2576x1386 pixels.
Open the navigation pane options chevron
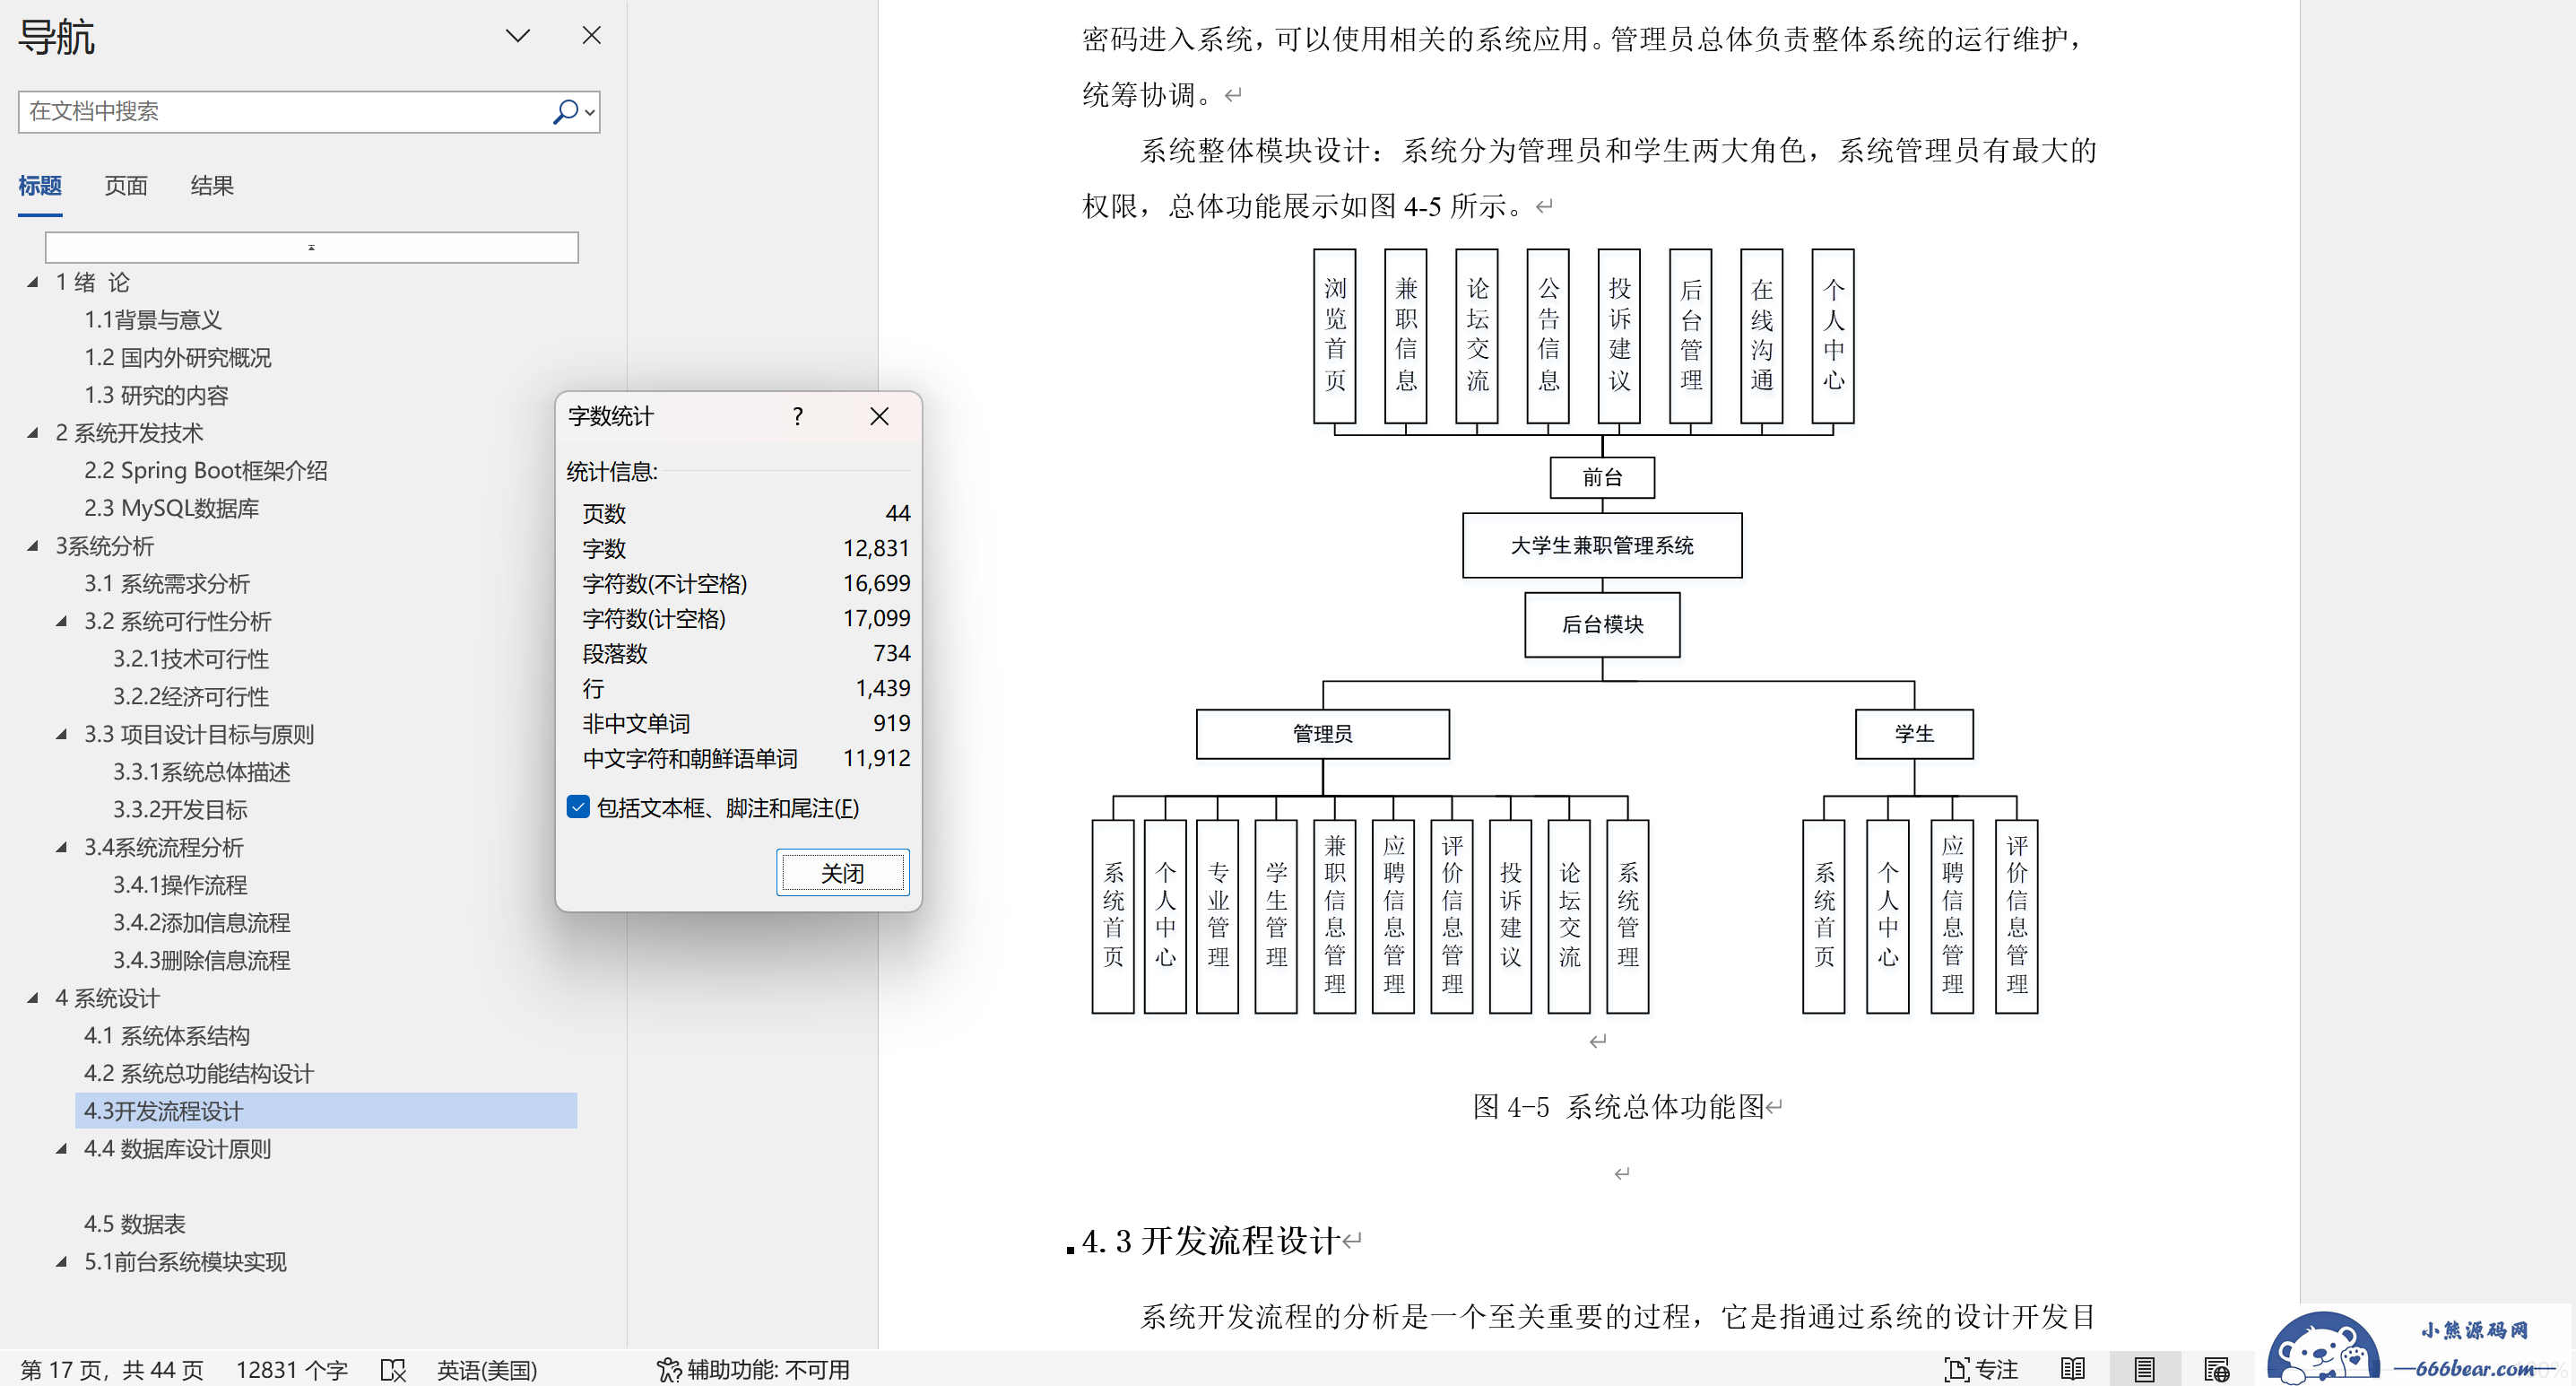[x=518, y=36]
